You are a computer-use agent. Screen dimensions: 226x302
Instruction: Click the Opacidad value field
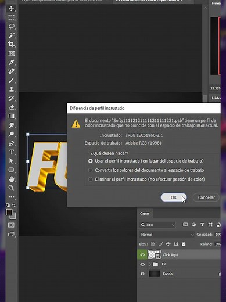(x=218, y=235)
